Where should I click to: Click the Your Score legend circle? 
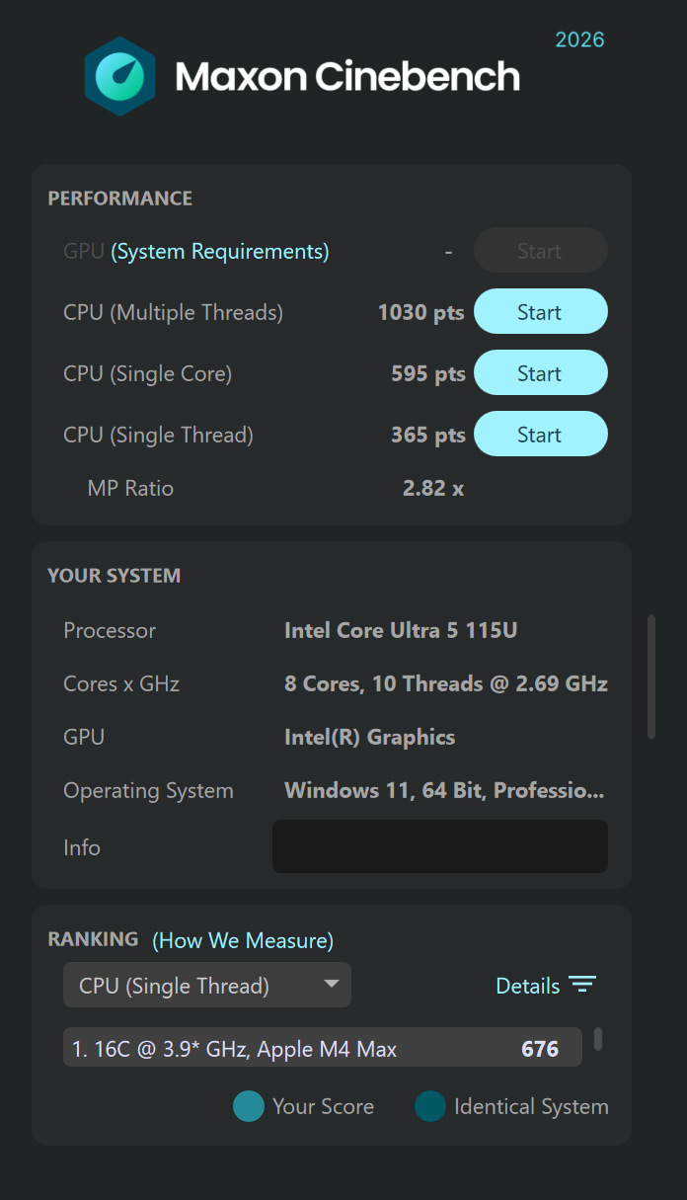(249, 1106)
